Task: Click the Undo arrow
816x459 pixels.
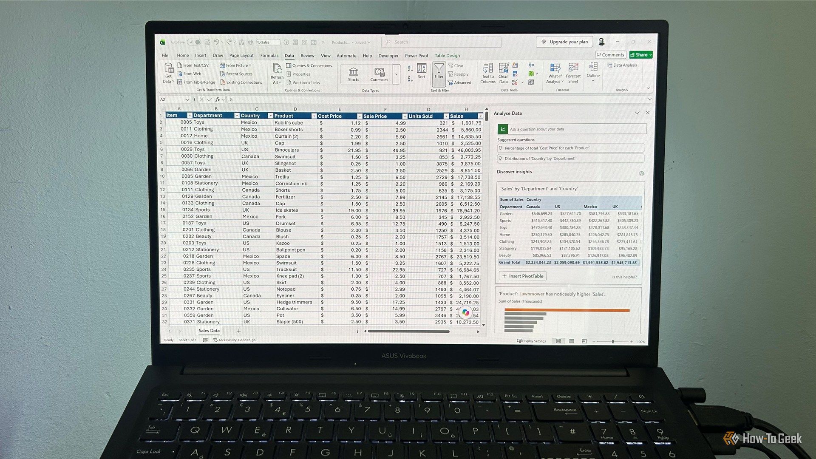Action: (x=216, y=42)
